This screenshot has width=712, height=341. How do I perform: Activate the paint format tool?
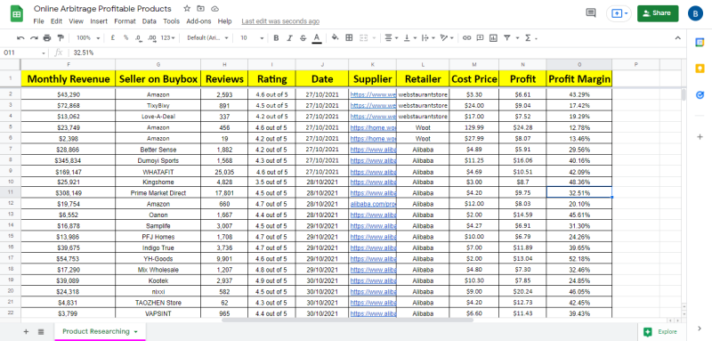click(x=61, y=38)
